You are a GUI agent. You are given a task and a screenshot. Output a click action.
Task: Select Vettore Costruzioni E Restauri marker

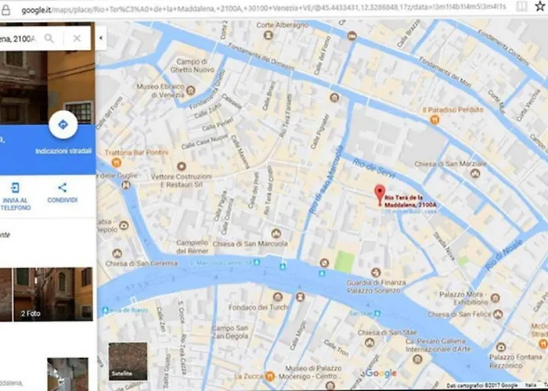point(182,167)
